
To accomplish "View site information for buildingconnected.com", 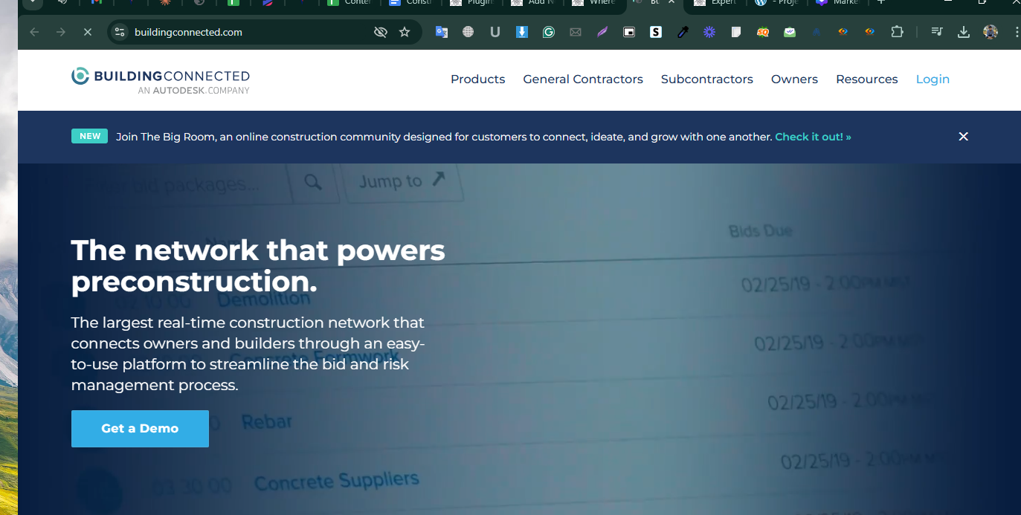I will point(120,32).
